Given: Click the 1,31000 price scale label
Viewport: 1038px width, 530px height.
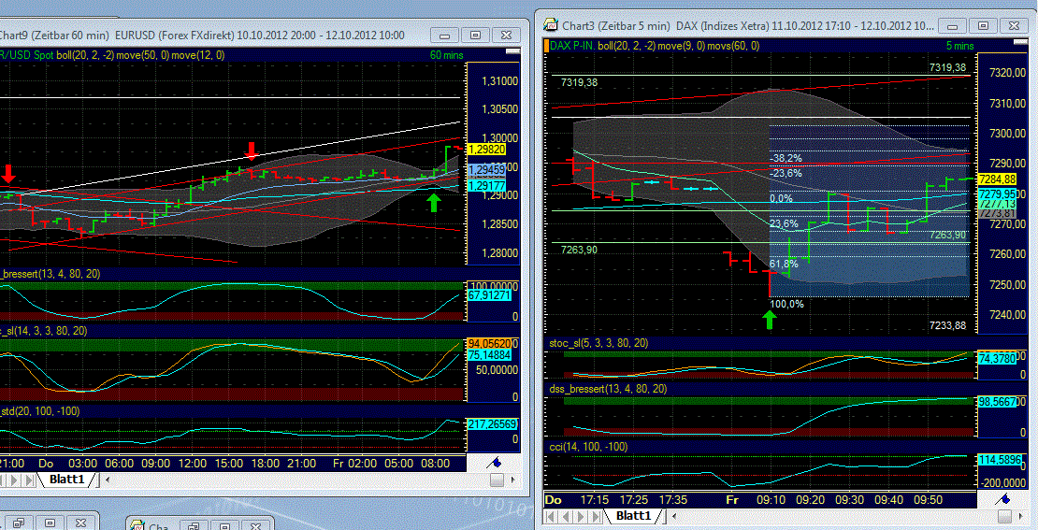Looking at the screenshot, I should (x=497, y=80).
